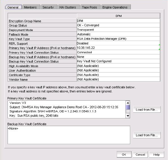Click the Help button
This screenshot has width=168, height=160.
point(156,154)
